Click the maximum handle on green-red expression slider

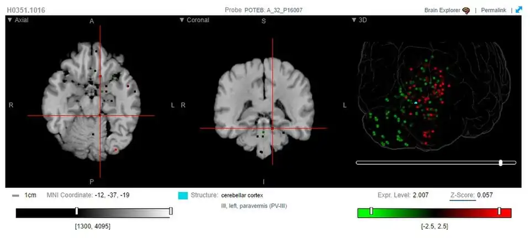point(499,211)
